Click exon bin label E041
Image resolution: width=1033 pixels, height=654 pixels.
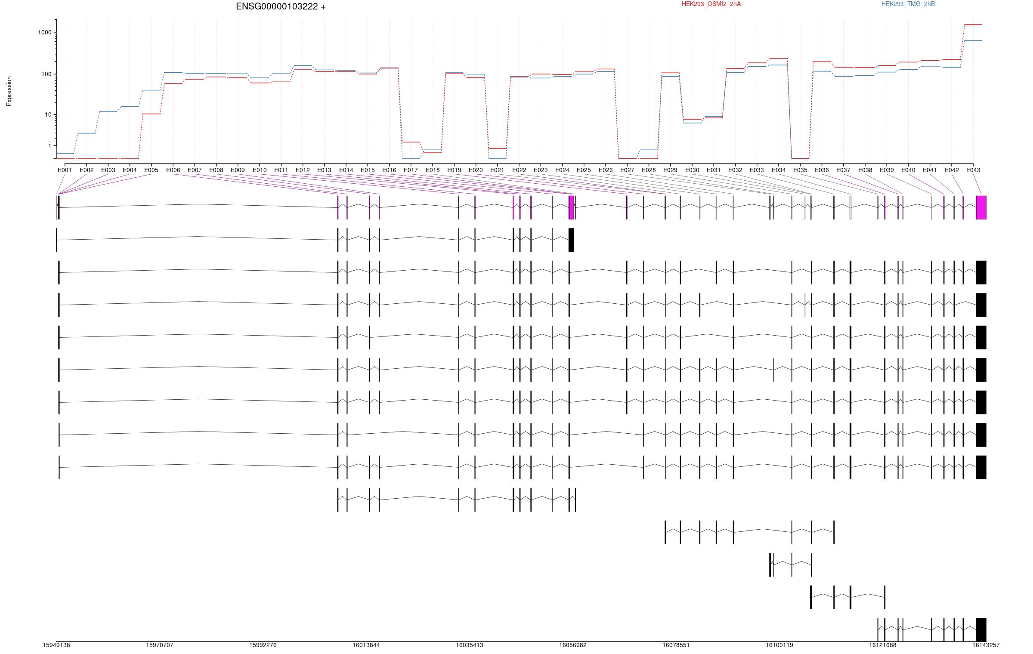pyautogui.click(x=930, y=170)
